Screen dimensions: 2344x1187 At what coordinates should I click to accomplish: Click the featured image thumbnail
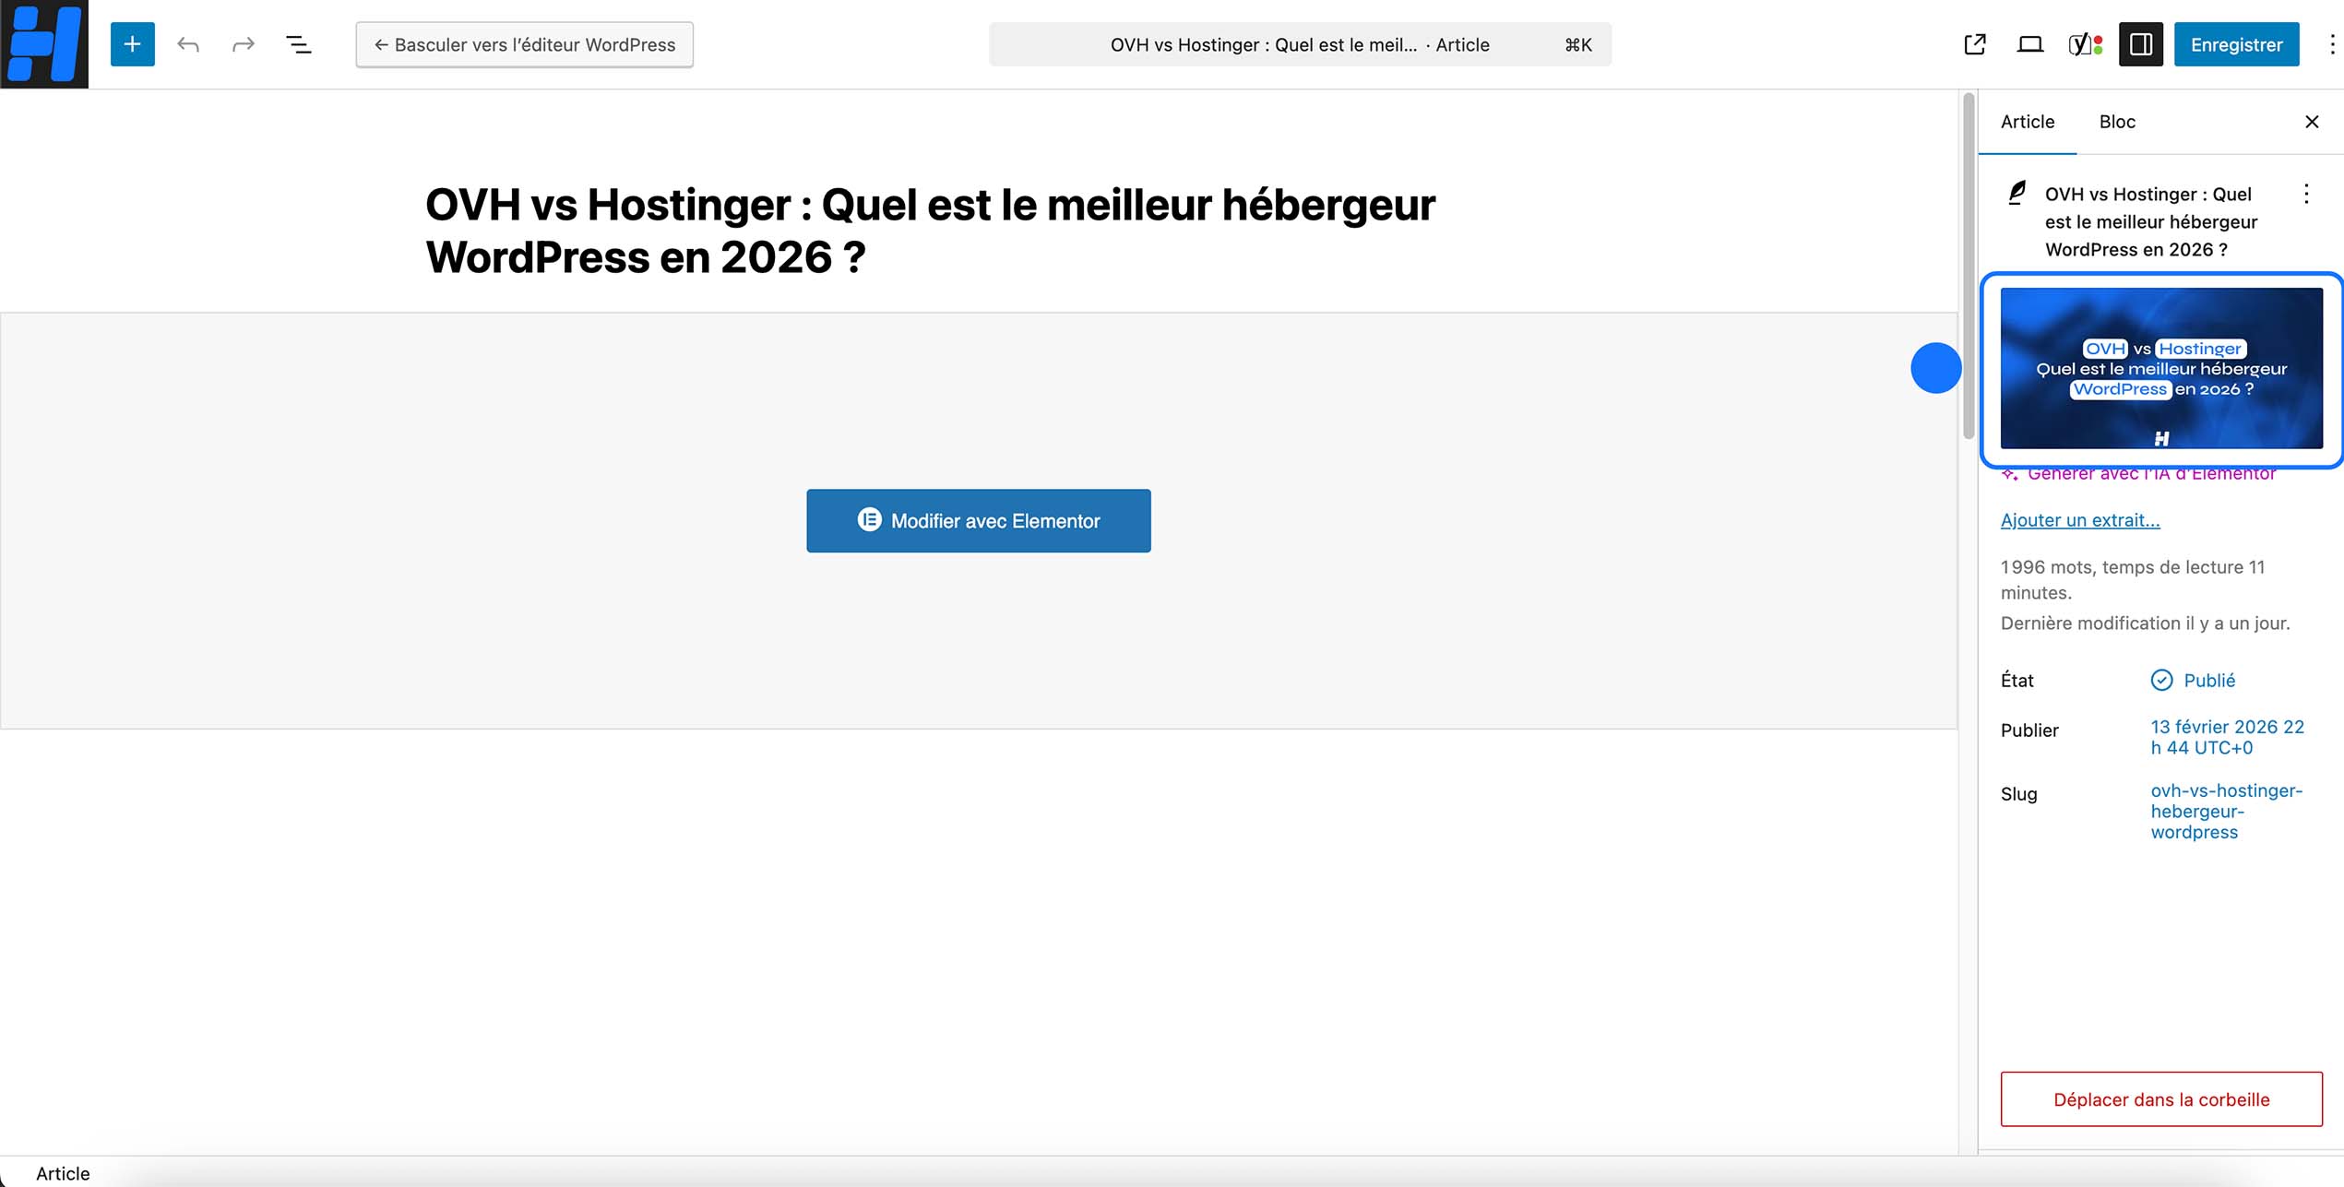point(2163,367)
